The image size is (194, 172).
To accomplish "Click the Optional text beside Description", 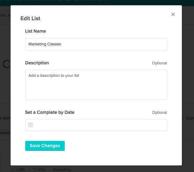I will pos(159,63).
